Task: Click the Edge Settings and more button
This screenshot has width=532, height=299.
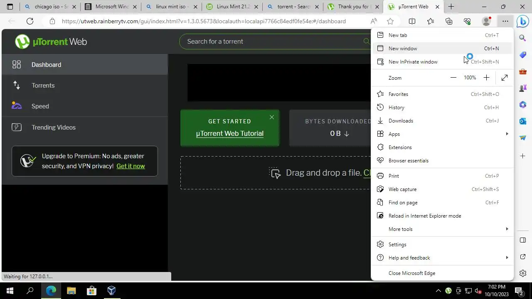Action: pos(505,21)
